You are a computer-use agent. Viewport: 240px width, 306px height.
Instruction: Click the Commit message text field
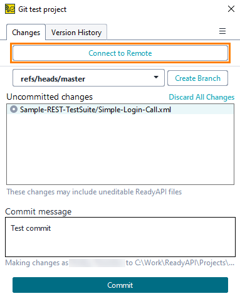pos(120,237)
